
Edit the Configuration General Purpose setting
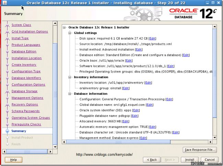click(x=169, y=99)
